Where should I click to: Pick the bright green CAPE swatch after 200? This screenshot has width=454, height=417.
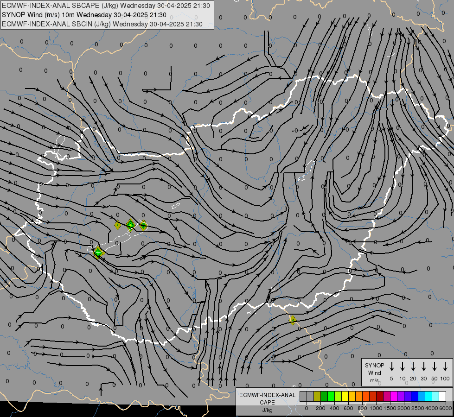coord(331,396)
